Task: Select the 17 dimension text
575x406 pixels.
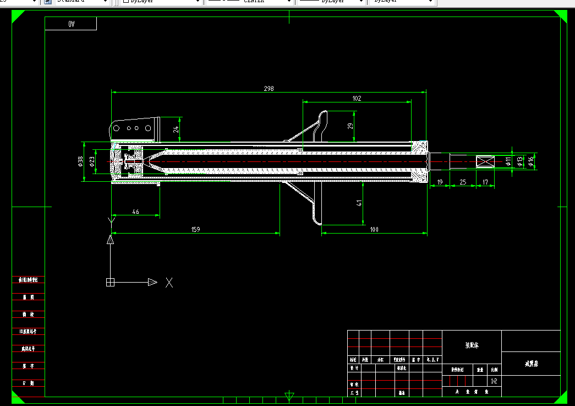Action: coord(485,182)
